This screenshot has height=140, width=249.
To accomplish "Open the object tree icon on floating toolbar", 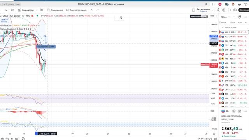I will [121, 18].
